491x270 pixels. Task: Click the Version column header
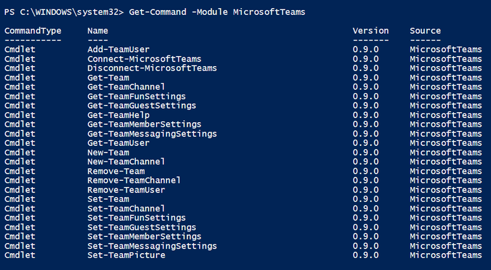(370, 31)
